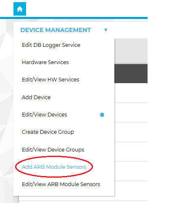Click the blue dot beside Edit/View Devices
Screen dimensions: 169x203
coord(102,115)
